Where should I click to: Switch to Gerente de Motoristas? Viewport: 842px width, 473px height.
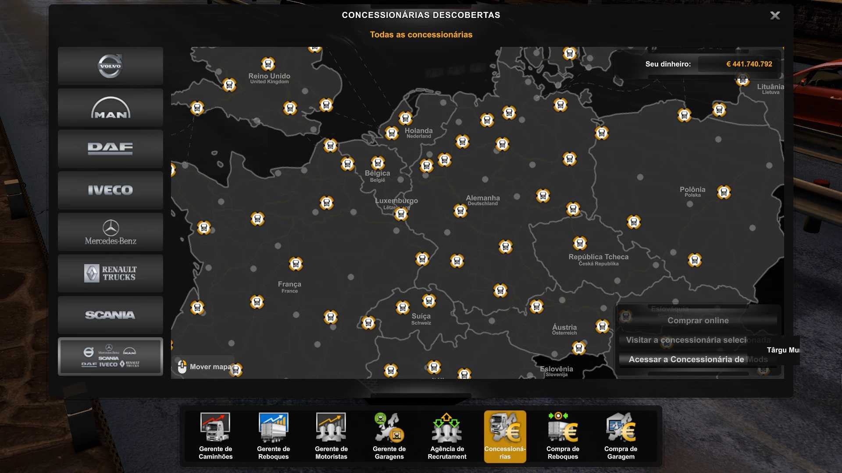tap(331, 436)
